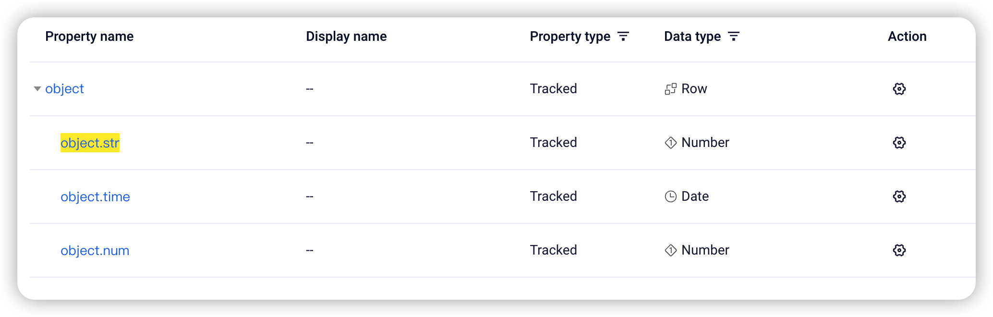Open the object property link
993x317 pixels.
pyautogui.click(x=64, y=89)
